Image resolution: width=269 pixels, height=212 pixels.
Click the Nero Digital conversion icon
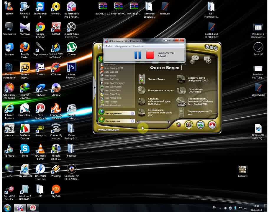[181, 101]
